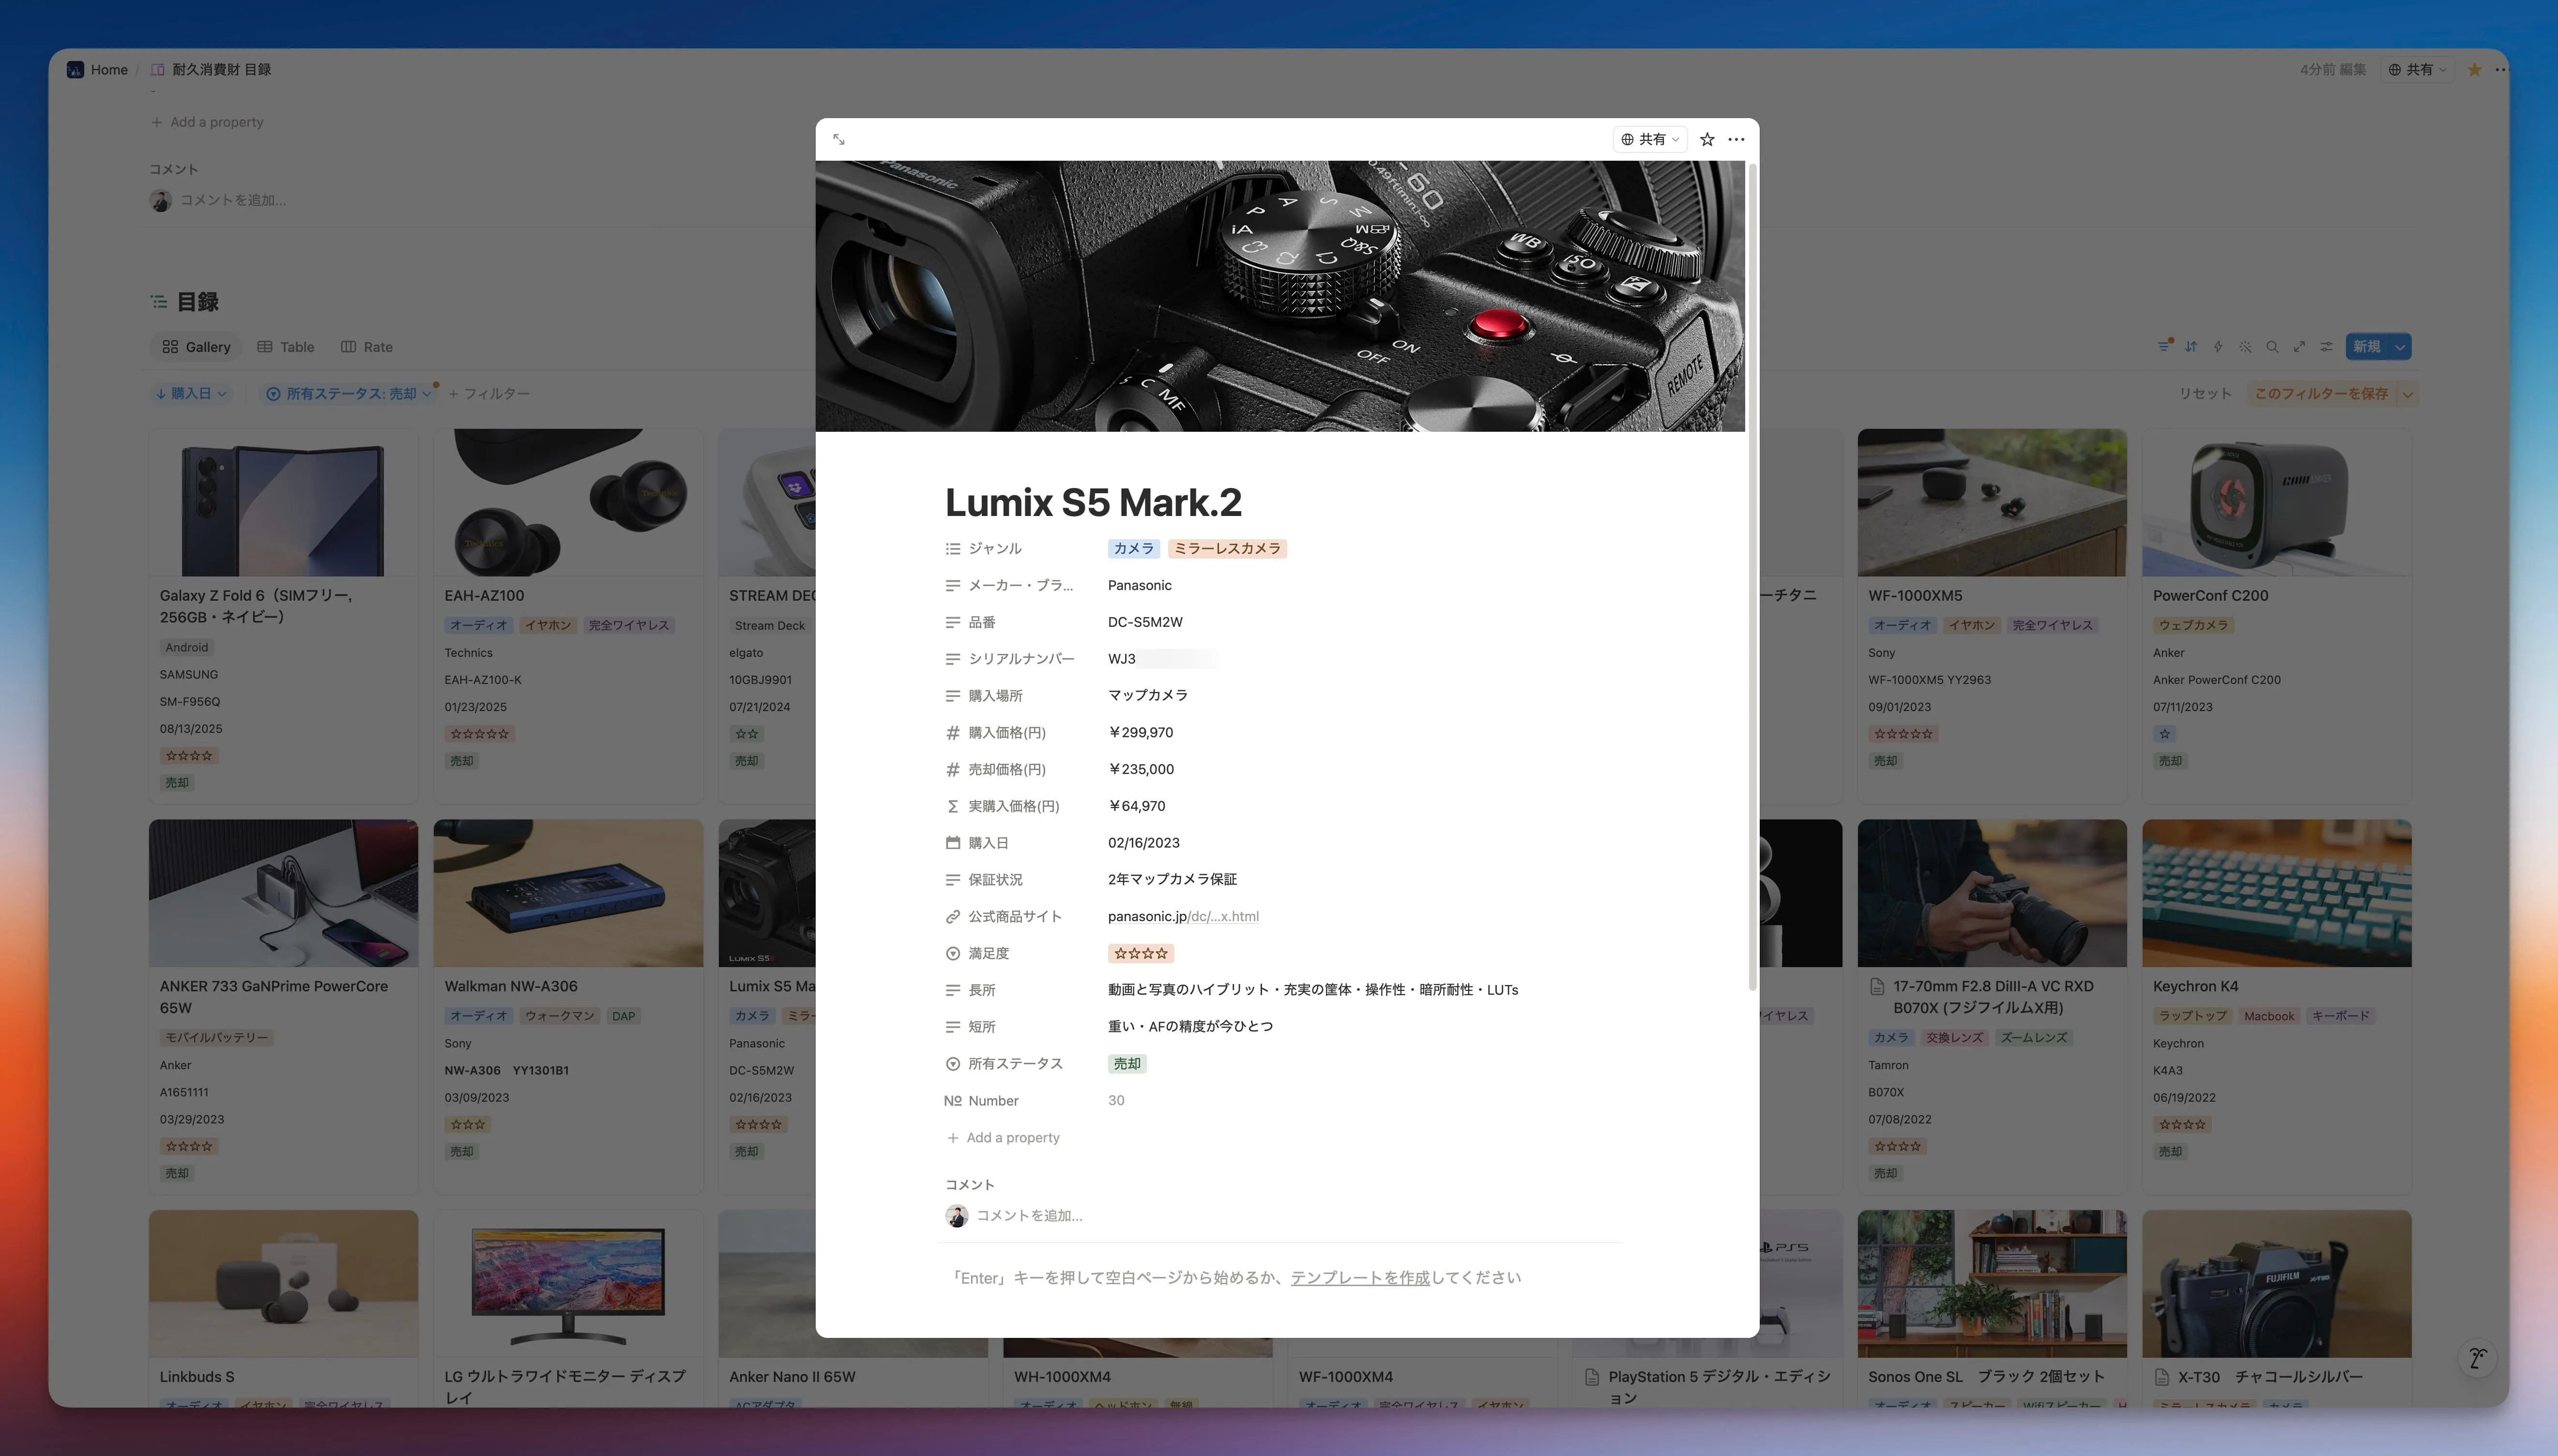Open the WF-1000XM5 card thumbnail
Image resolution: width=2558 pixels, height=1456 pixels.
tap(1992, 502)
